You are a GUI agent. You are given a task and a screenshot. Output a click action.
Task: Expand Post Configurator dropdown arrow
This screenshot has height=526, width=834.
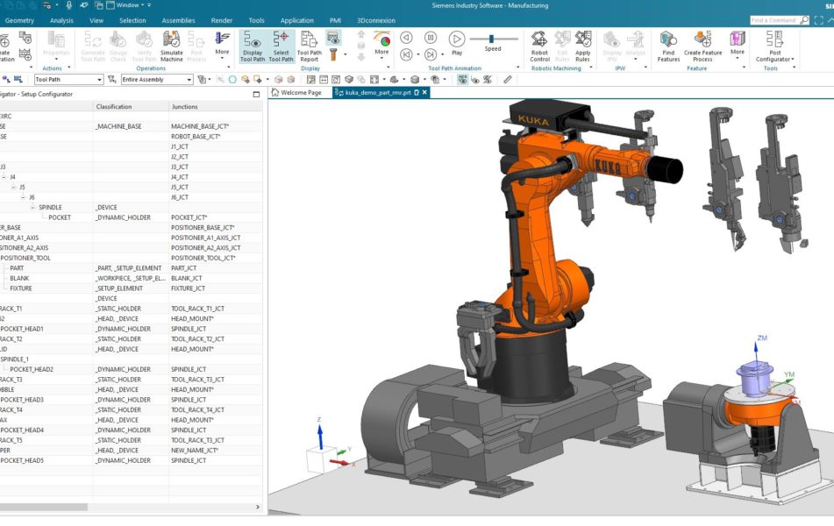(793, 60)
